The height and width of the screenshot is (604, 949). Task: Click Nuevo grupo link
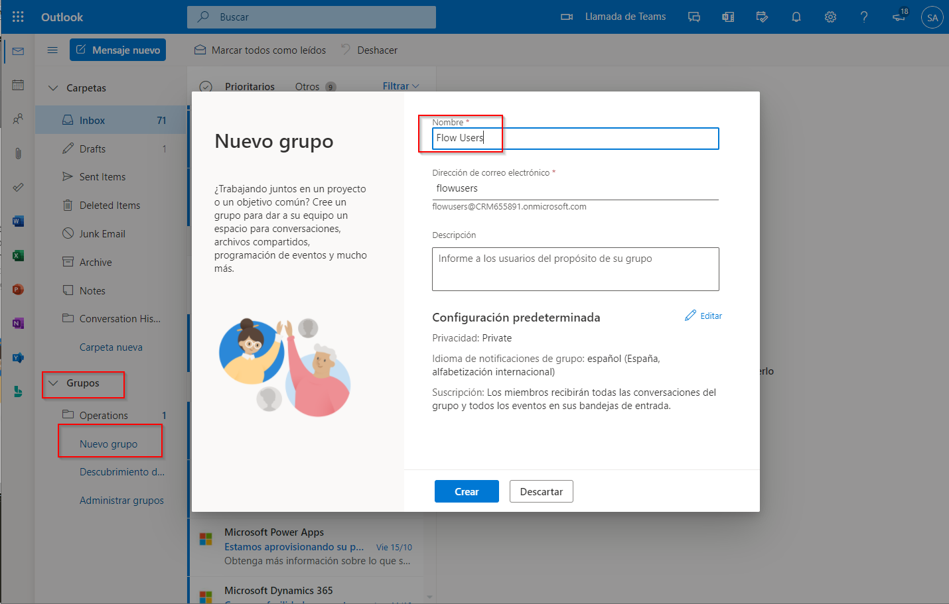coord(108,444)
